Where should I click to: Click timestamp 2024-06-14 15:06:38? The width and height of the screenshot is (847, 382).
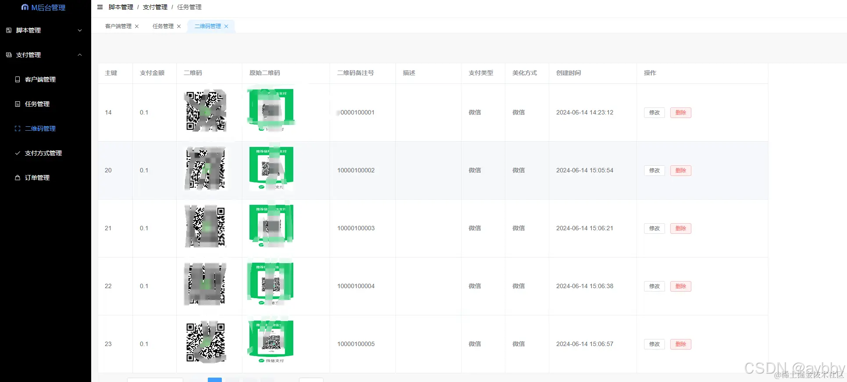pyautogui.click(x=585, y=286)
